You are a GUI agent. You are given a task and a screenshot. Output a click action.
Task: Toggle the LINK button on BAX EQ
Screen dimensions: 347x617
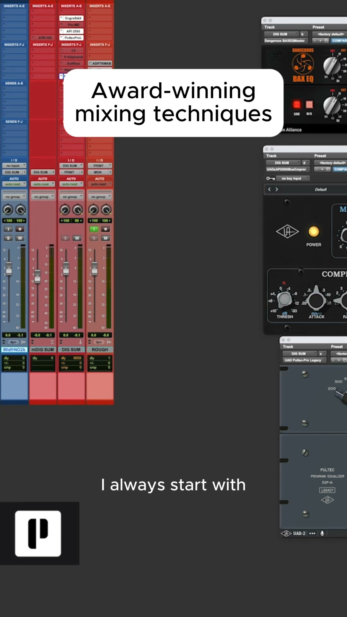click(x=297, y=104)
